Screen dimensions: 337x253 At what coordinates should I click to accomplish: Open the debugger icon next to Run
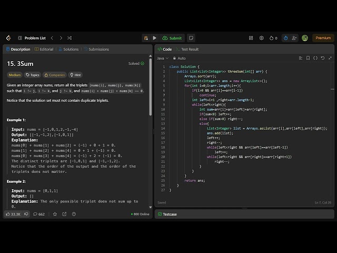click(146, 38)
